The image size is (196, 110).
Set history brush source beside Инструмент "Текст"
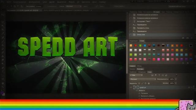pyautogui.click(x=131, y=21)
